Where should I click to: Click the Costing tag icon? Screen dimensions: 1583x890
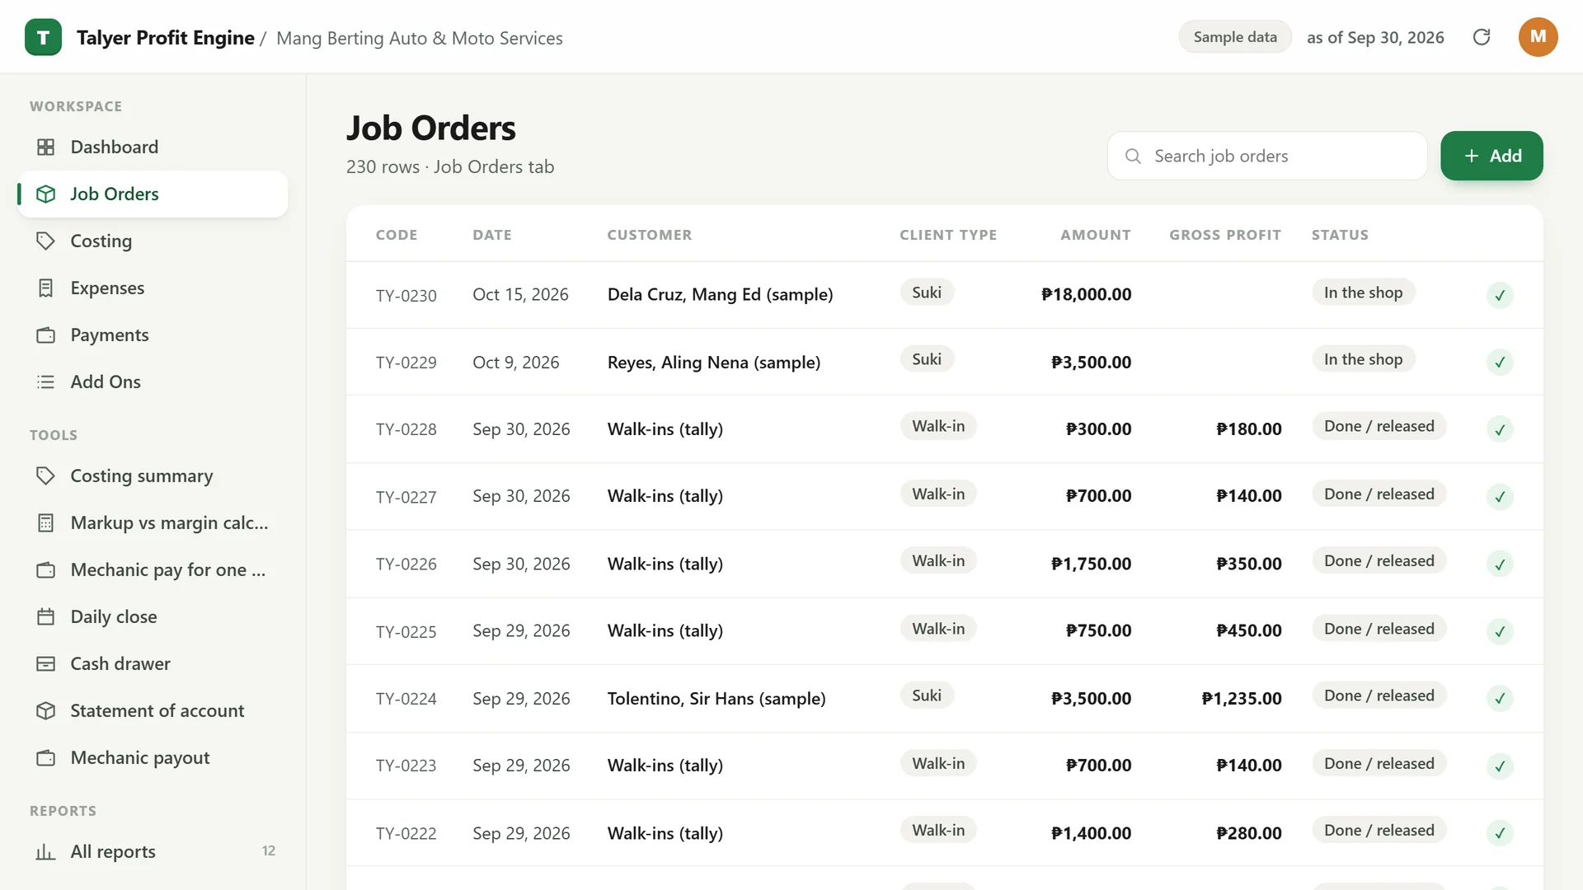click(46, 241)
